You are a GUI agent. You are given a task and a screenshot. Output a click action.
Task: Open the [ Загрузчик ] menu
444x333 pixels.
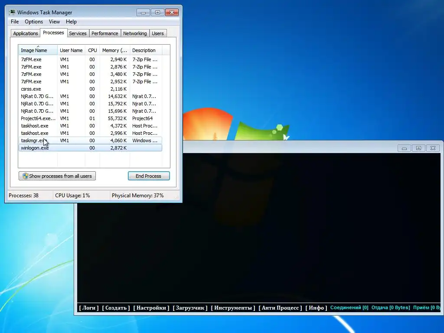coord(190,308)
